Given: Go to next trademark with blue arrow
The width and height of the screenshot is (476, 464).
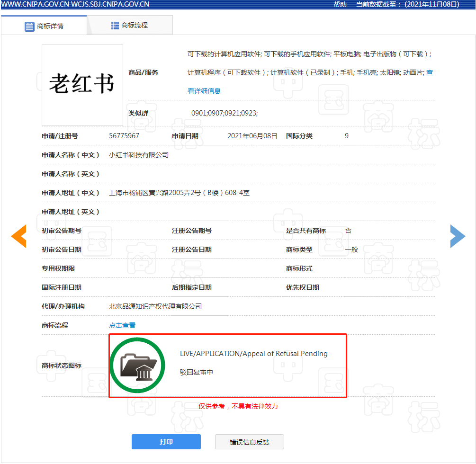Looking at the screenshot, I should (x=457, y=236).
